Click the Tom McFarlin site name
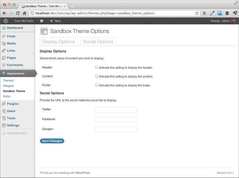The height and width of the screenshot is (178, 239). [24, 21]
